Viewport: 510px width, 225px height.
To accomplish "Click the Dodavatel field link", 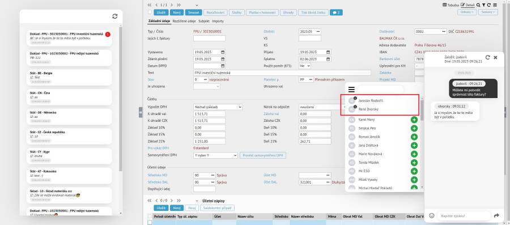I will click(386, 32).
